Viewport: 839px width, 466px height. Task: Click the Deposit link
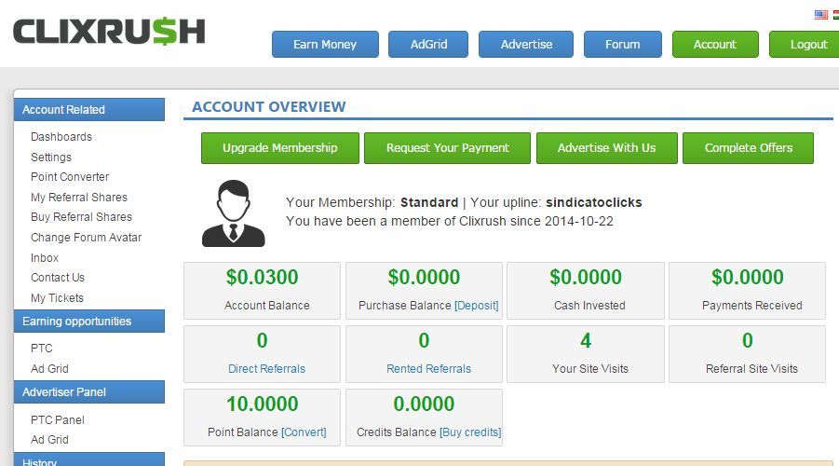[476, 306]
